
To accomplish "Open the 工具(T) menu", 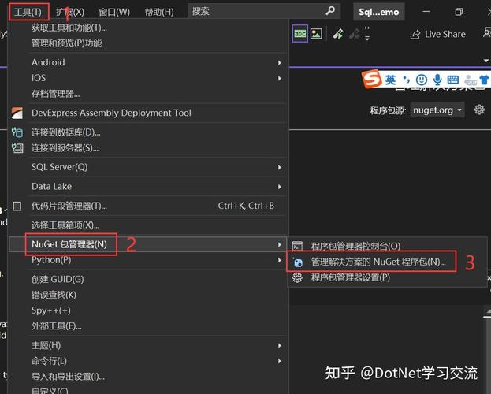I will click(x=28, y=12).
